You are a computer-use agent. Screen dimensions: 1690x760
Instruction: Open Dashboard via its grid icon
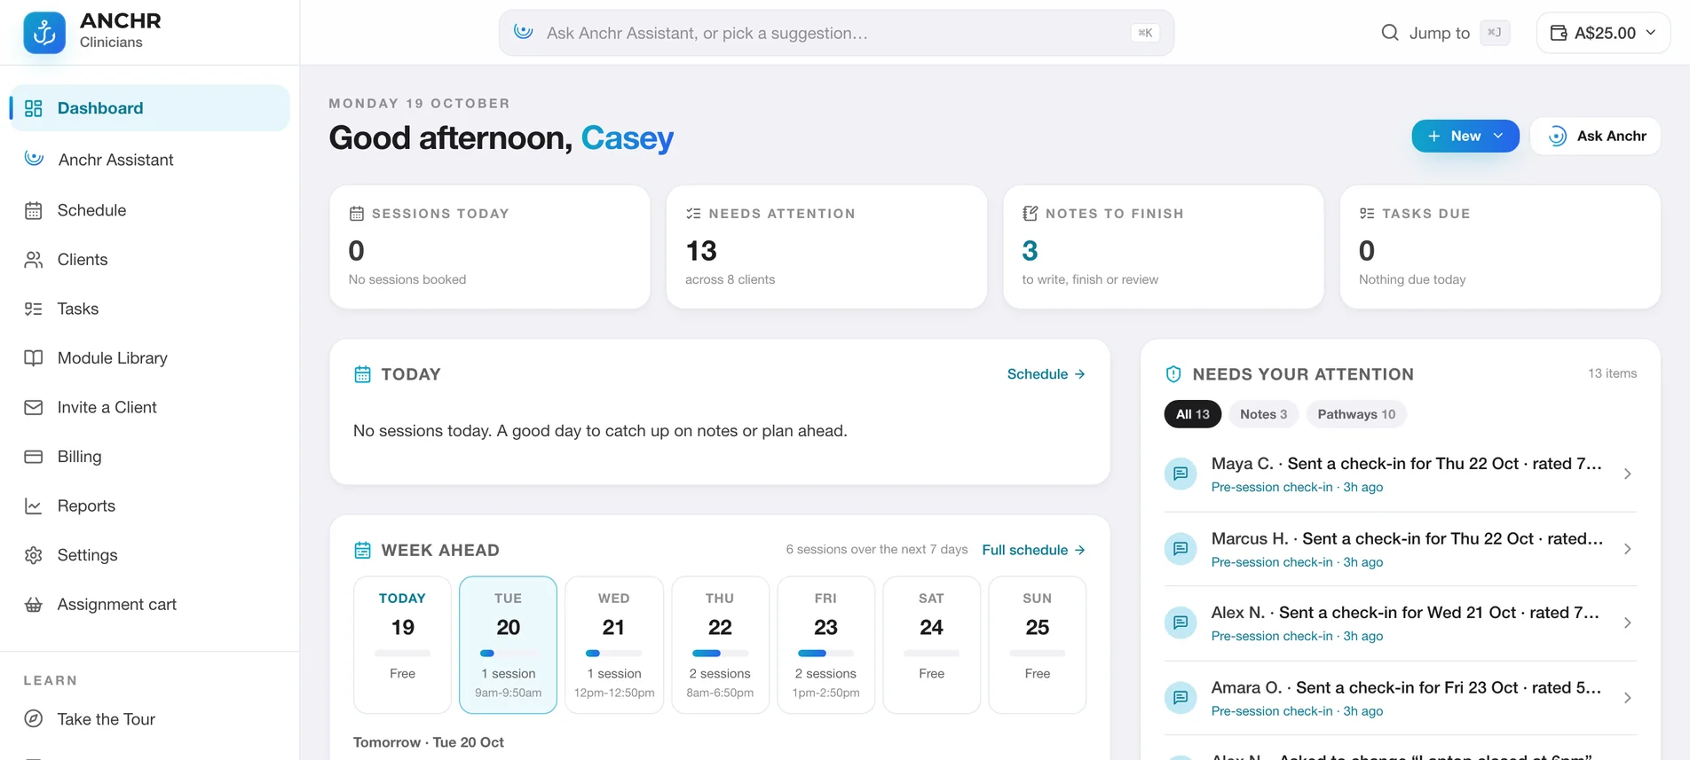point(34,108)
